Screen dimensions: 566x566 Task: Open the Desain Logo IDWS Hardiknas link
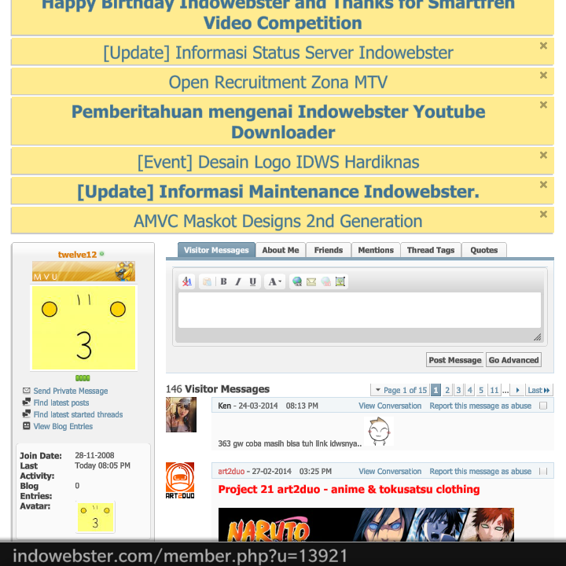click(x=278, y=162)
